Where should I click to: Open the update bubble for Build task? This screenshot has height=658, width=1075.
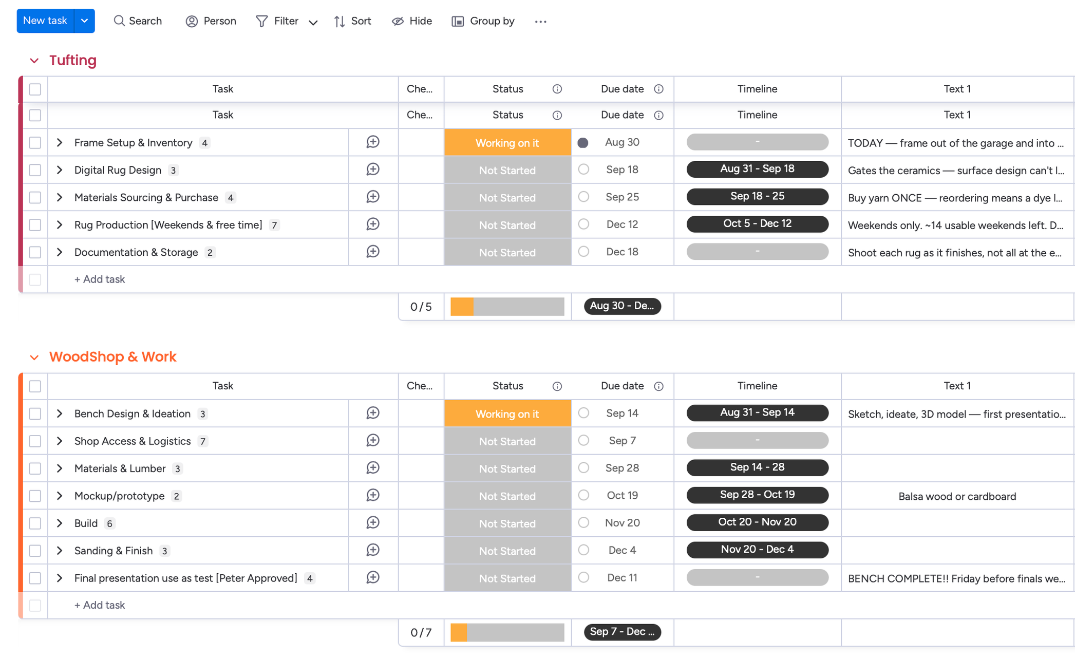(373, 522)
